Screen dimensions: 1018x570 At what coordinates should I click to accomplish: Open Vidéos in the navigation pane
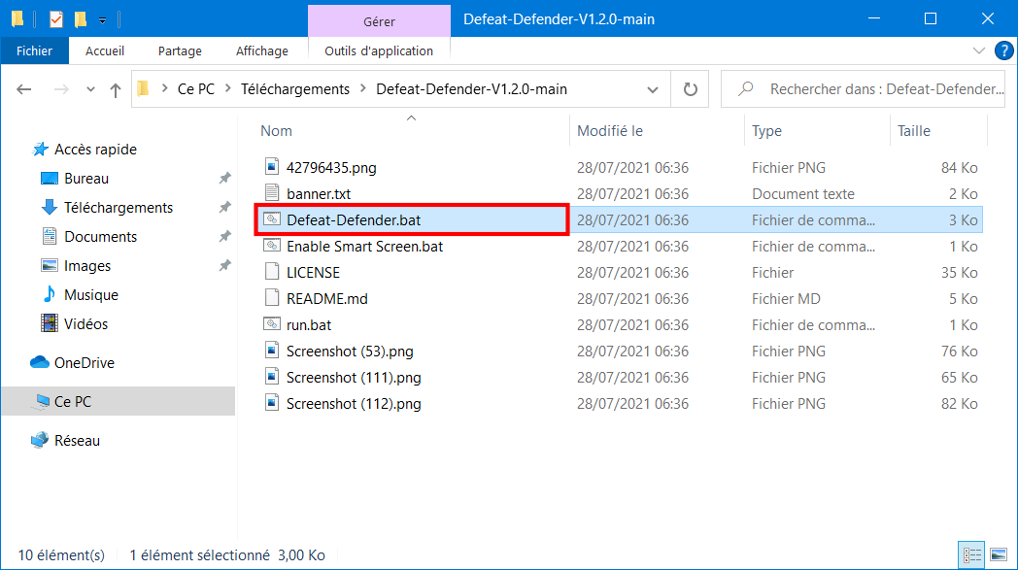coord(85,324)
